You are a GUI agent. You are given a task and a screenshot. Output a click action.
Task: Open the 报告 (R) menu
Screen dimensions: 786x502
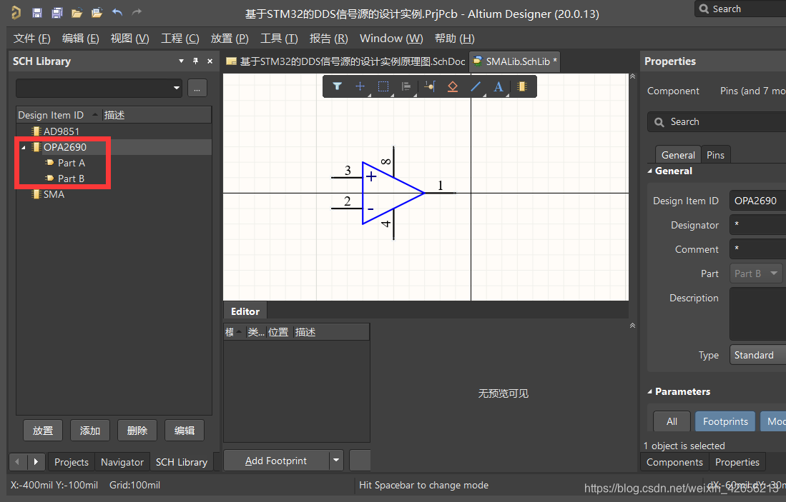328,39
